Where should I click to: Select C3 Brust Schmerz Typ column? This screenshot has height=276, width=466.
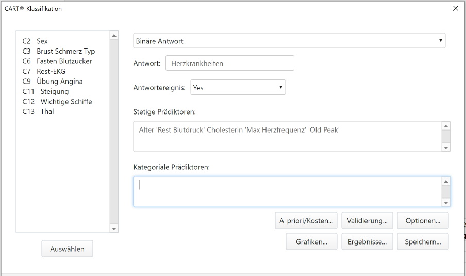tap(59, 51)
